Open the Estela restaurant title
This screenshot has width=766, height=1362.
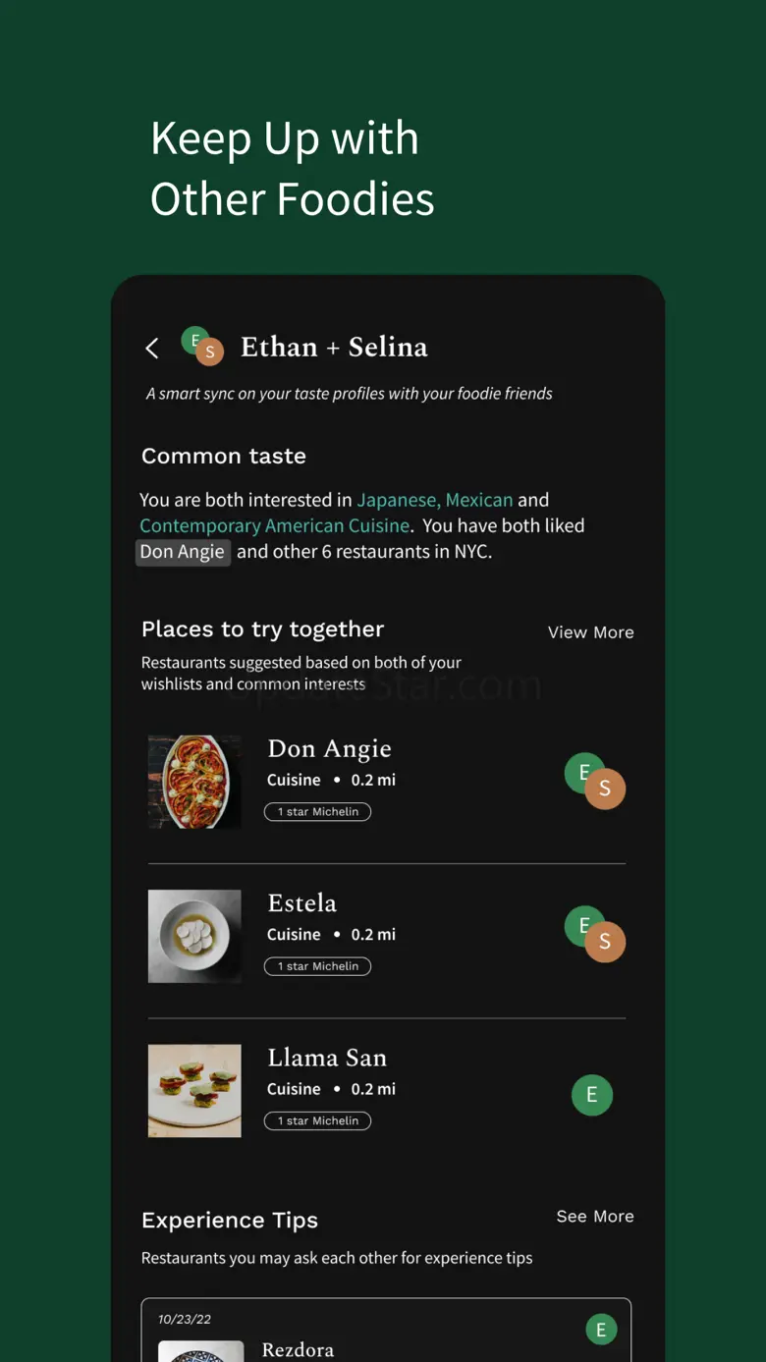[301, 903]
